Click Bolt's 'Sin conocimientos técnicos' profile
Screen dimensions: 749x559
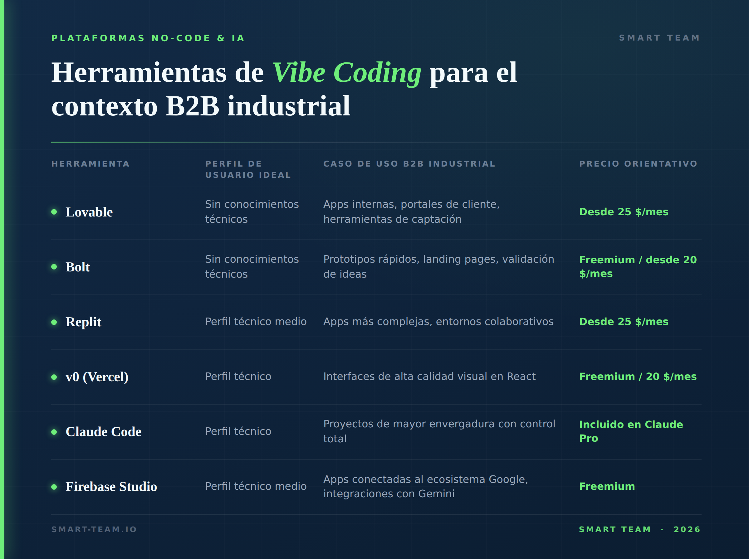[252, 266]
